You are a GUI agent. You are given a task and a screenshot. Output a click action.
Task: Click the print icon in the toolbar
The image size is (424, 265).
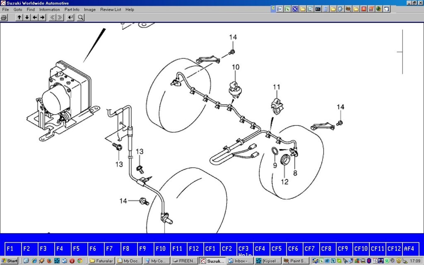point(4,17)
